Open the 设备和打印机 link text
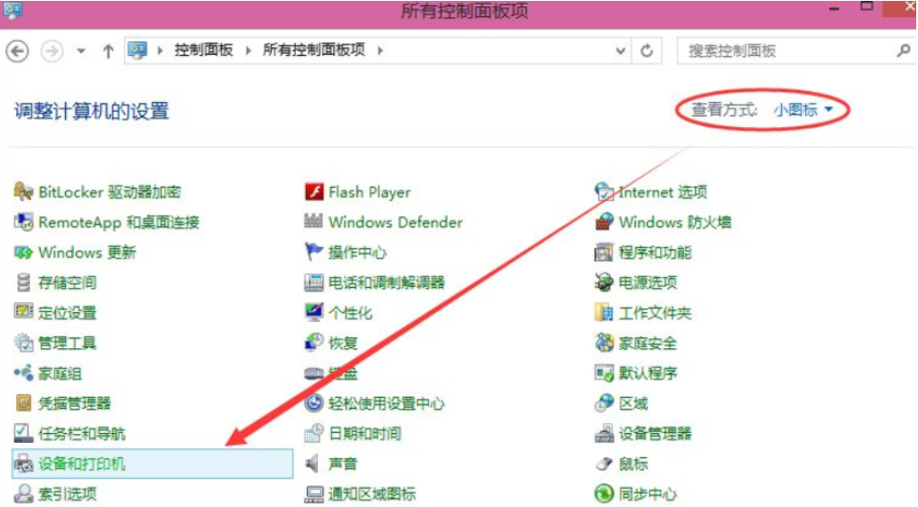The width and height of the screenshot is (918, 507). pyautogui.click(x=82, y=464)
